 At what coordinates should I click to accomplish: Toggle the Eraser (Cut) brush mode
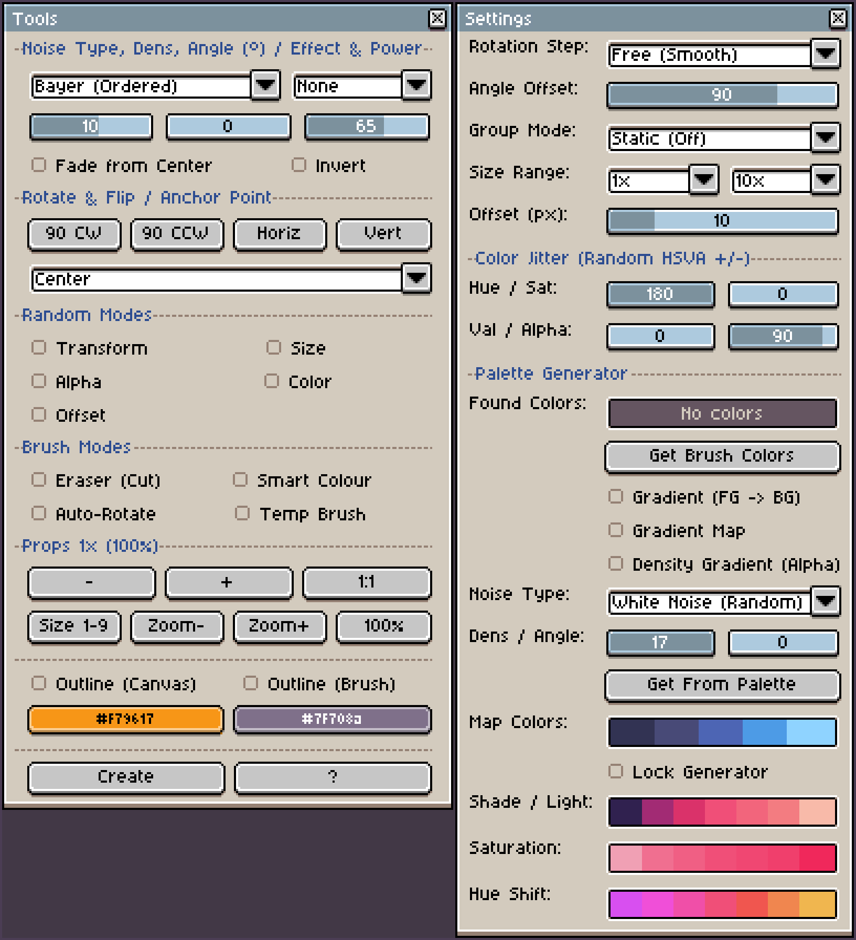coord(39,480)
